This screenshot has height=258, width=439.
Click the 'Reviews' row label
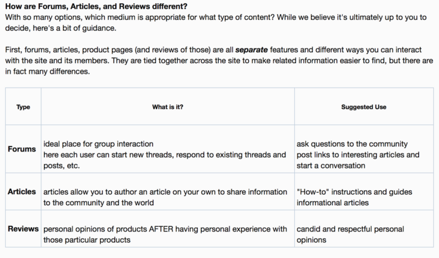point(23,229)
